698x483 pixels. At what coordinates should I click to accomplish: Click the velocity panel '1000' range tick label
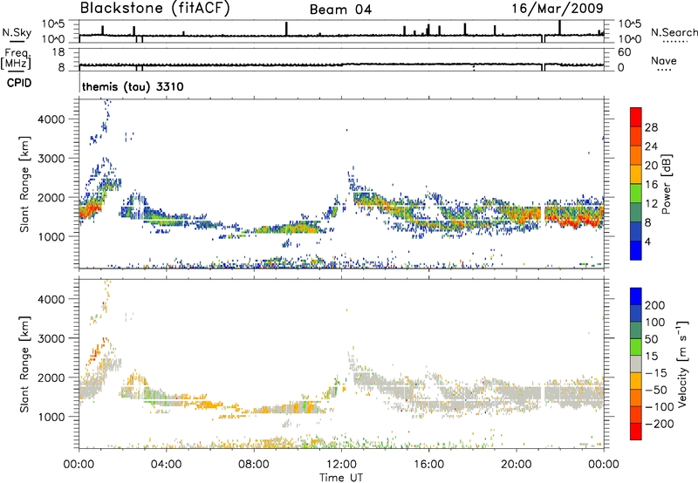pyautogui.click(x=51, y=417)
